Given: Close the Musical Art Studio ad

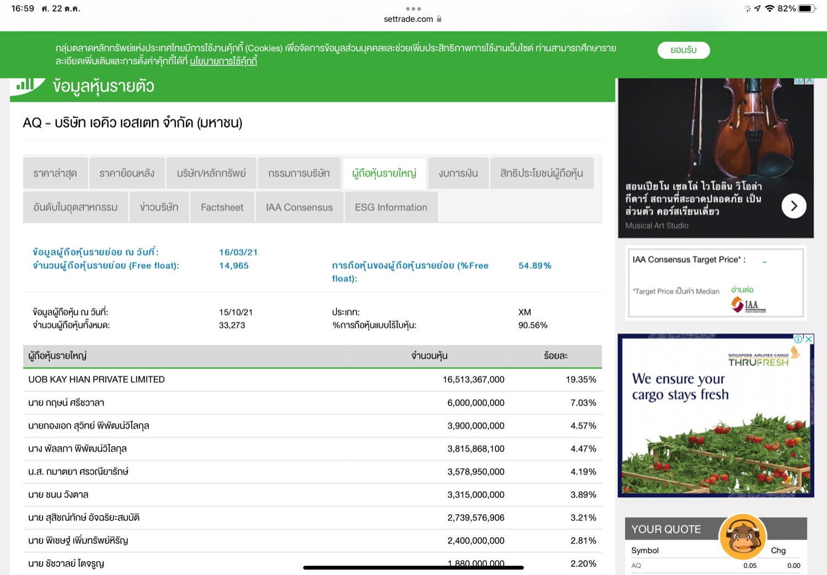Looking at the screenshot, I should 809,81.
